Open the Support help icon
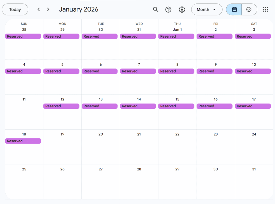Screen dimensions: 275x204 [x=168, y=9]
